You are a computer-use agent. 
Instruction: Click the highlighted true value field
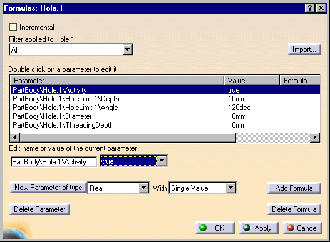coord(128,161)
